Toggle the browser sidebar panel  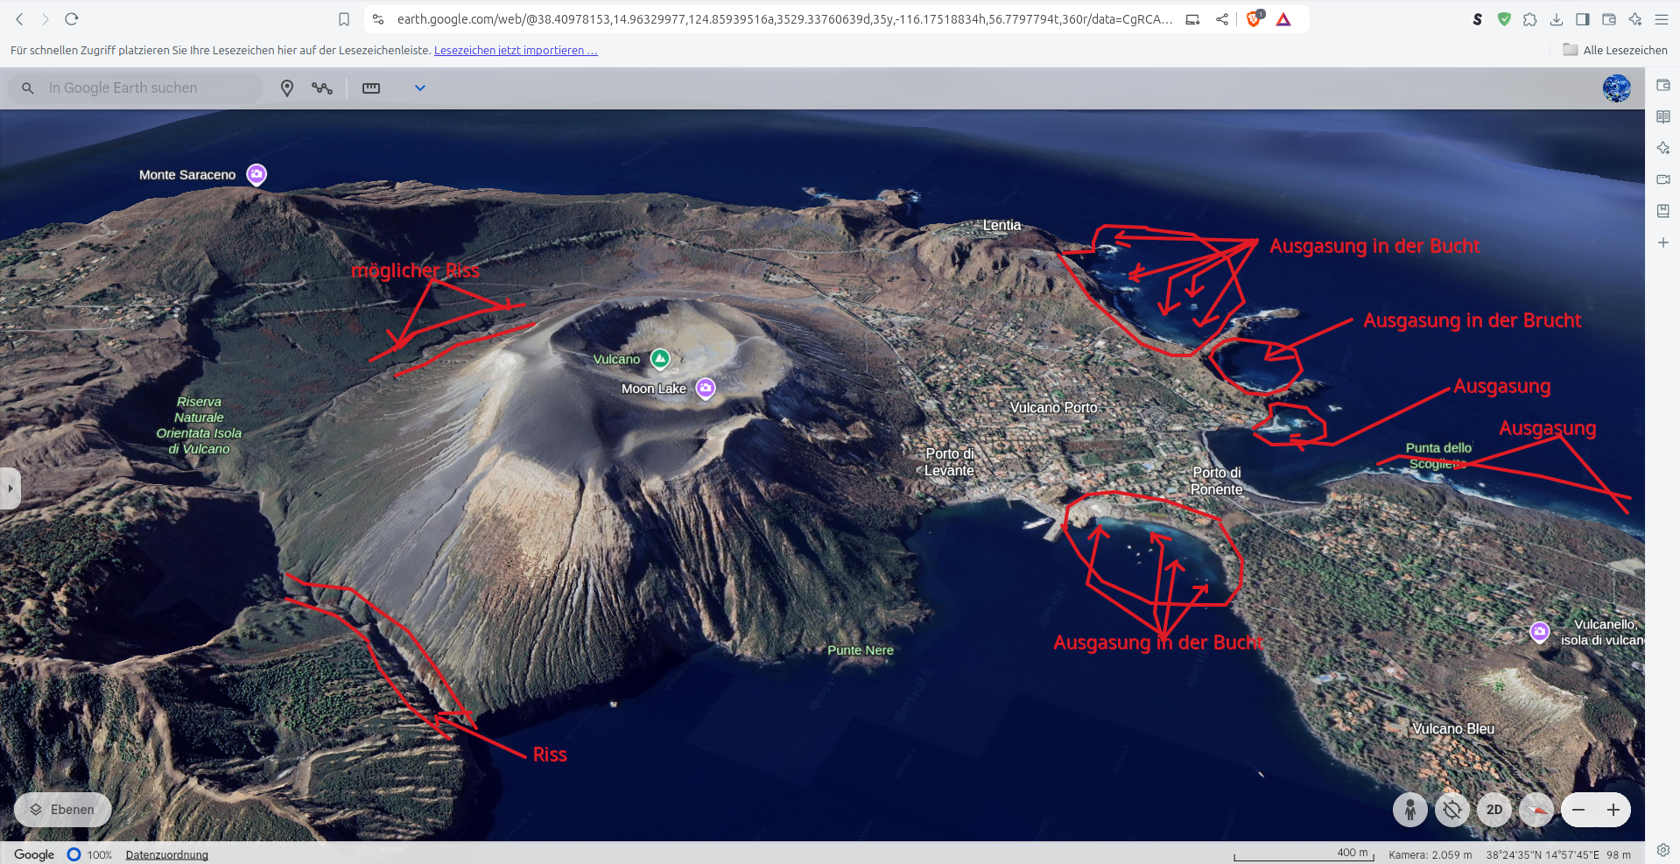pos(1583,19)
